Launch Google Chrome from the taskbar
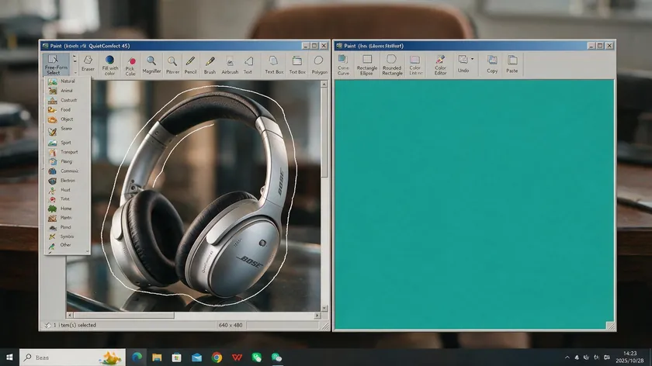The width and height of the screenshot is (652, 366). click(x=217, y=357)
